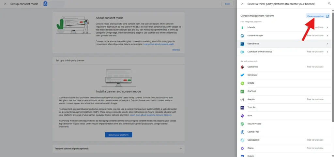Dismiss the About consent mode card

click(x=176, y=50)
